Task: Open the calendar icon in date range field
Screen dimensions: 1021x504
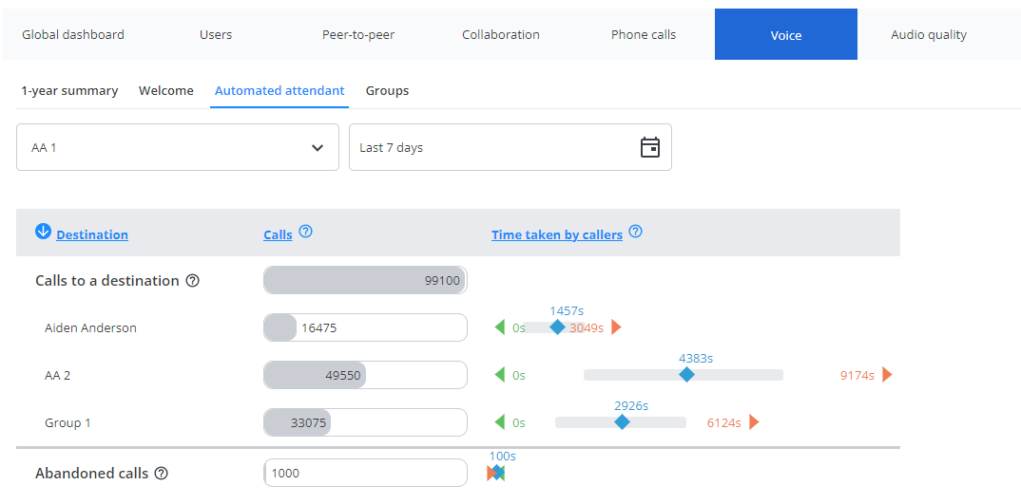Action: [x=650, y=147]
